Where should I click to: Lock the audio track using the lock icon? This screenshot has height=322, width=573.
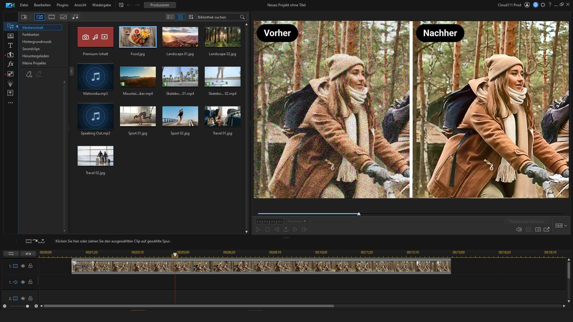[30, 282]
